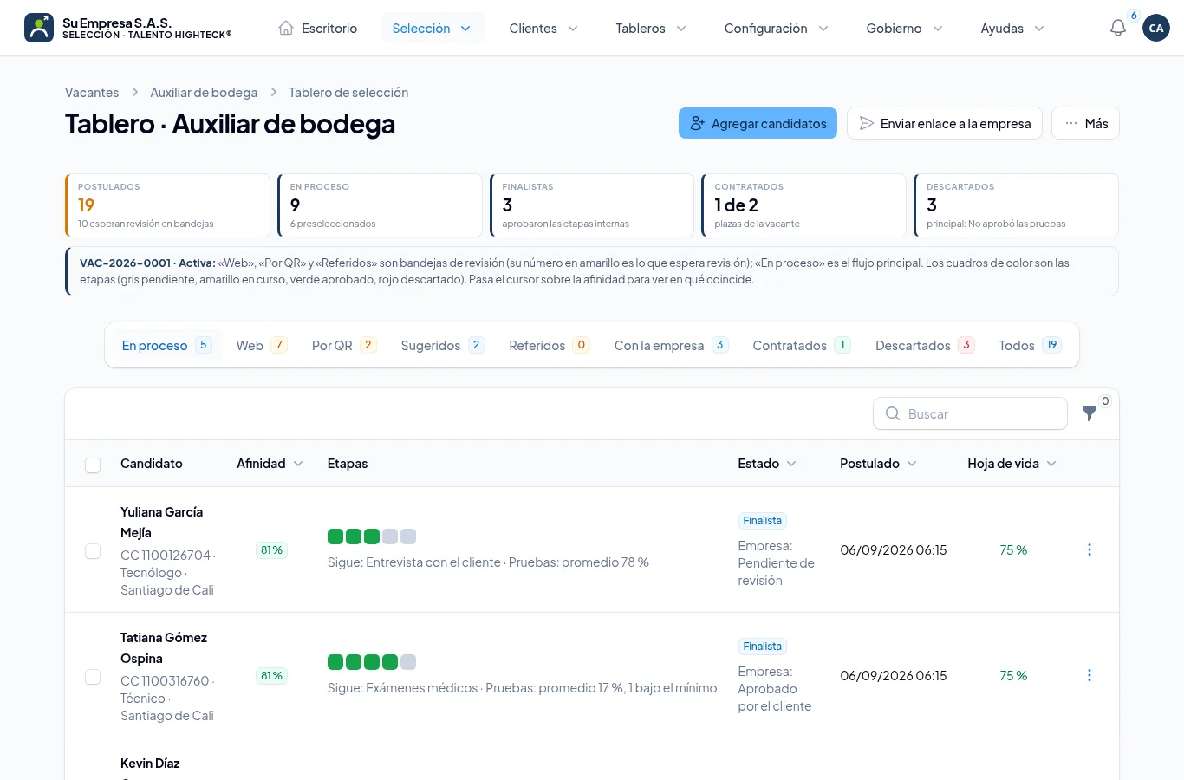This screenshot has width=1184, height=780.
Task: Click Yuliana García Mejía's stage progress squares
Action: point(372,536)
